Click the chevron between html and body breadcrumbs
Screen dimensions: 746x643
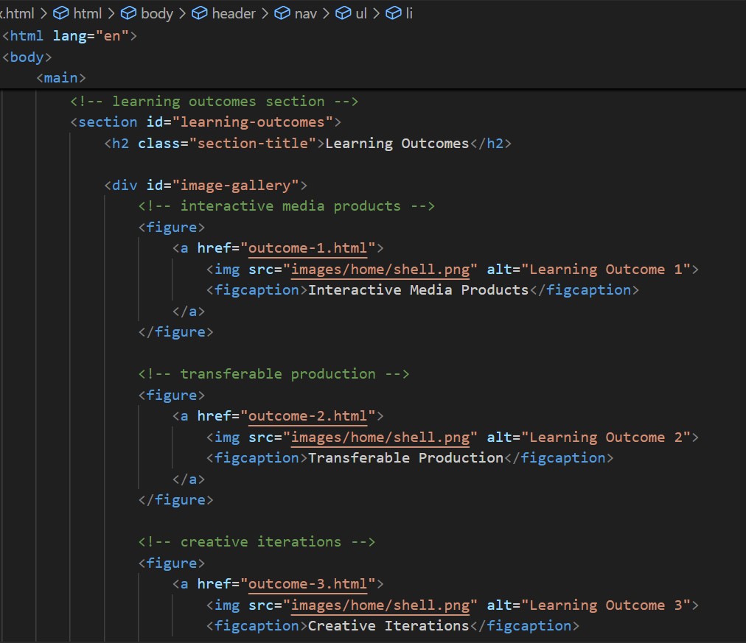click(111, 13)
